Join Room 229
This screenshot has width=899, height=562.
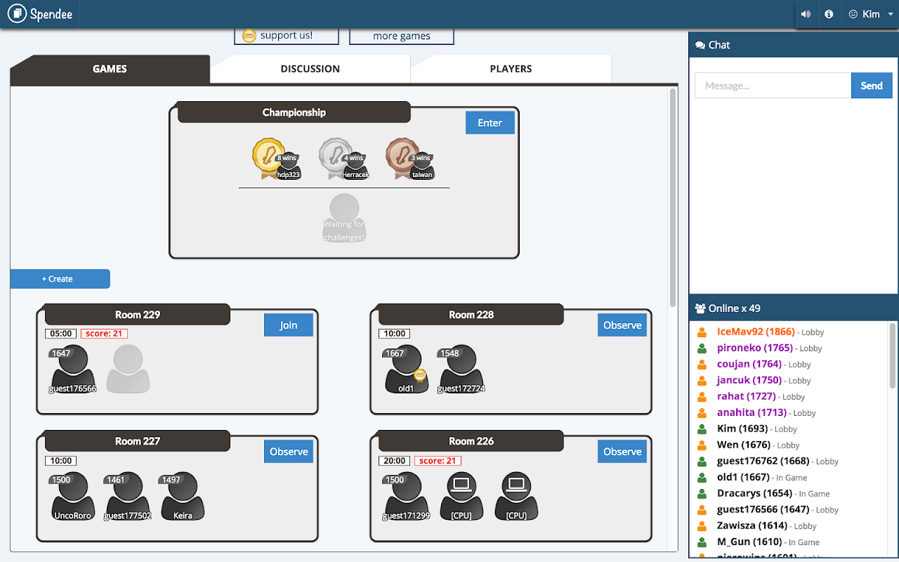point(289,325)
